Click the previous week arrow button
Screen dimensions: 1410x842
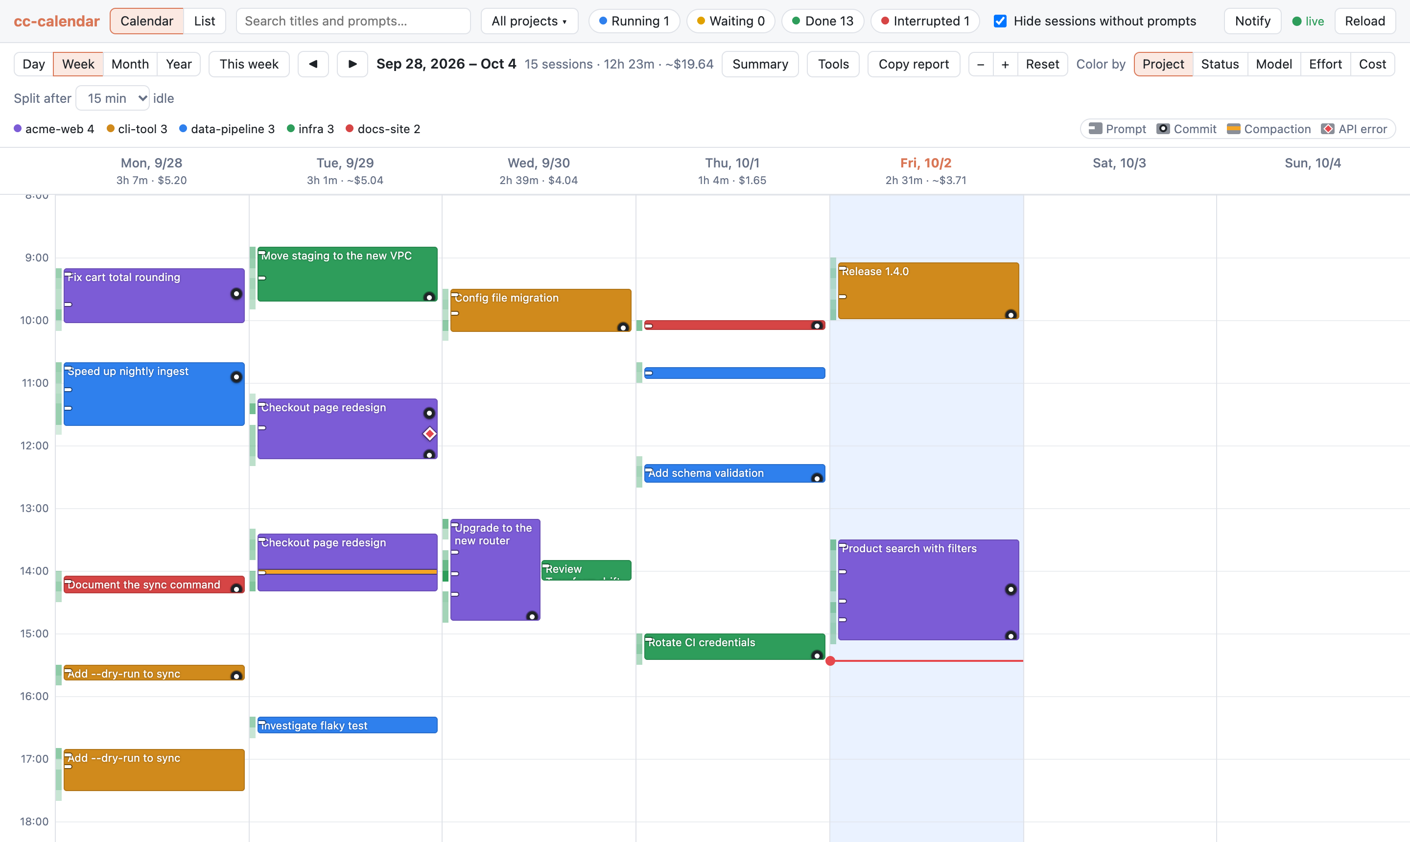(313, 64)
